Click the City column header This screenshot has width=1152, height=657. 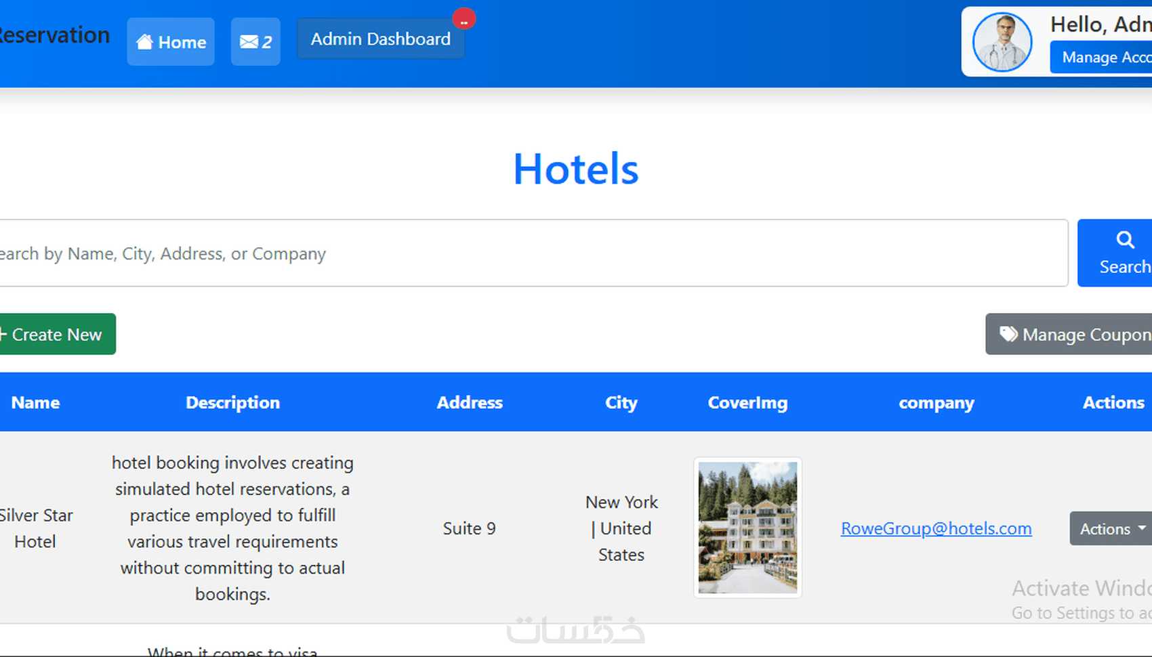621,402
